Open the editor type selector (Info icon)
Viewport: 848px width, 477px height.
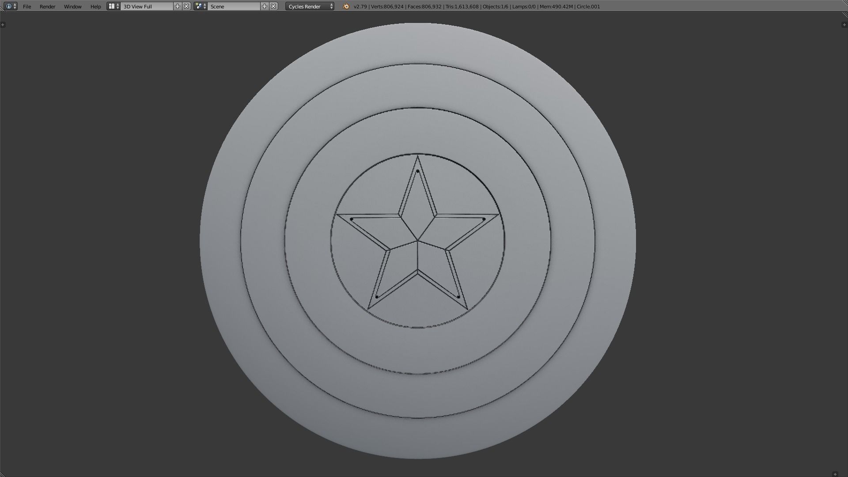point(11,6)
